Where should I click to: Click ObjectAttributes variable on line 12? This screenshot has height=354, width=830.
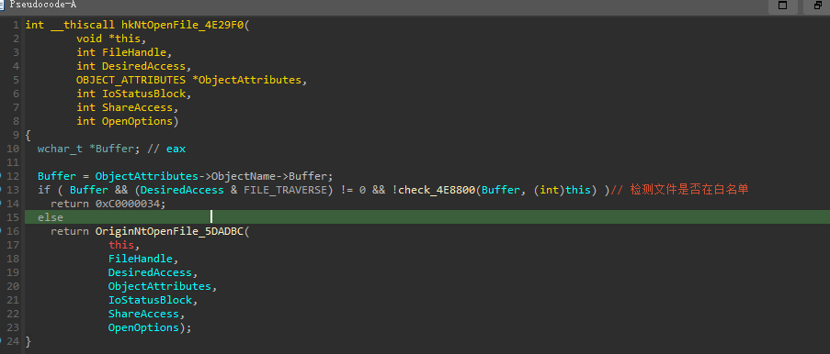(x=147, y=176)
